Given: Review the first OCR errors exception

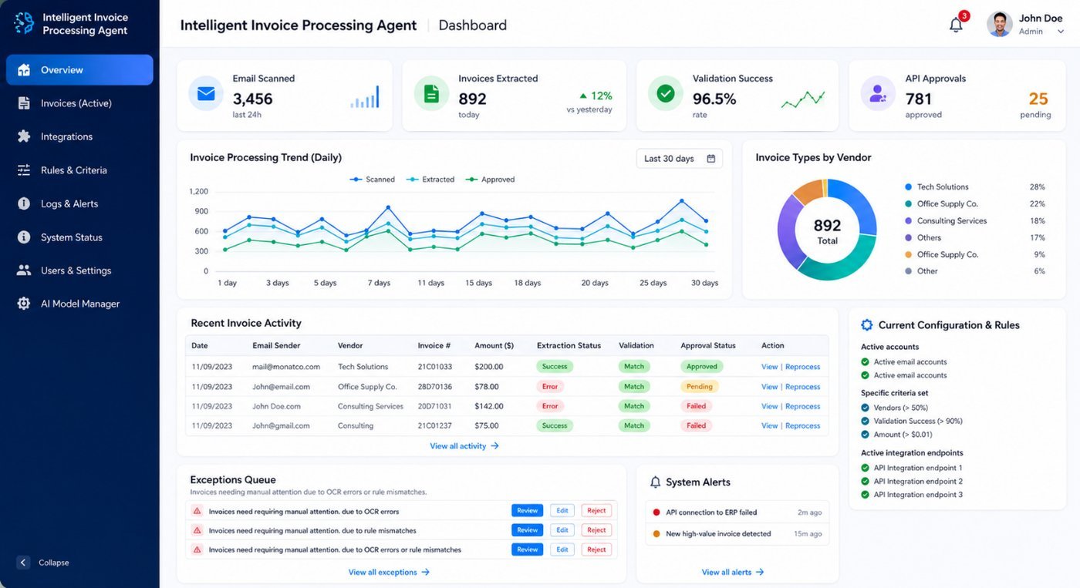Looking at the screenshot, I should (x=528, y=511).
